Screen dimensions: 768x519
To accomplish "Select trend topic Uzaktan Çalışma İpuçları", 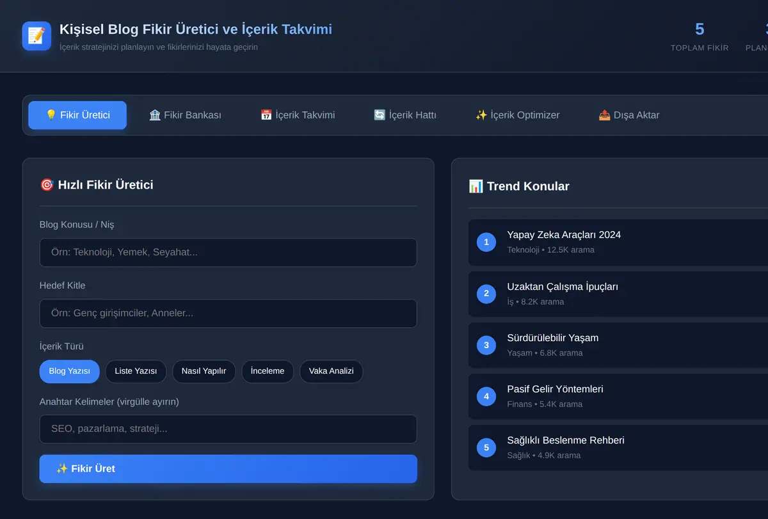I will point(618,294).
